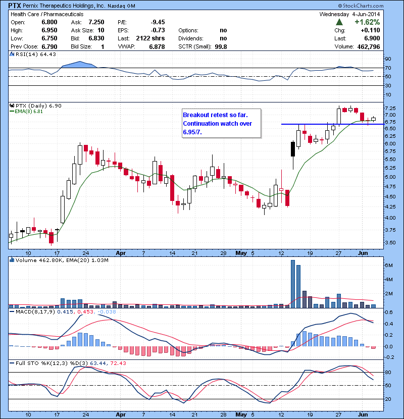This screenshot has height=419, width=404.
Task: Click the Volume 462.80K EMA(20) label
Action: [x=62, y=260]
